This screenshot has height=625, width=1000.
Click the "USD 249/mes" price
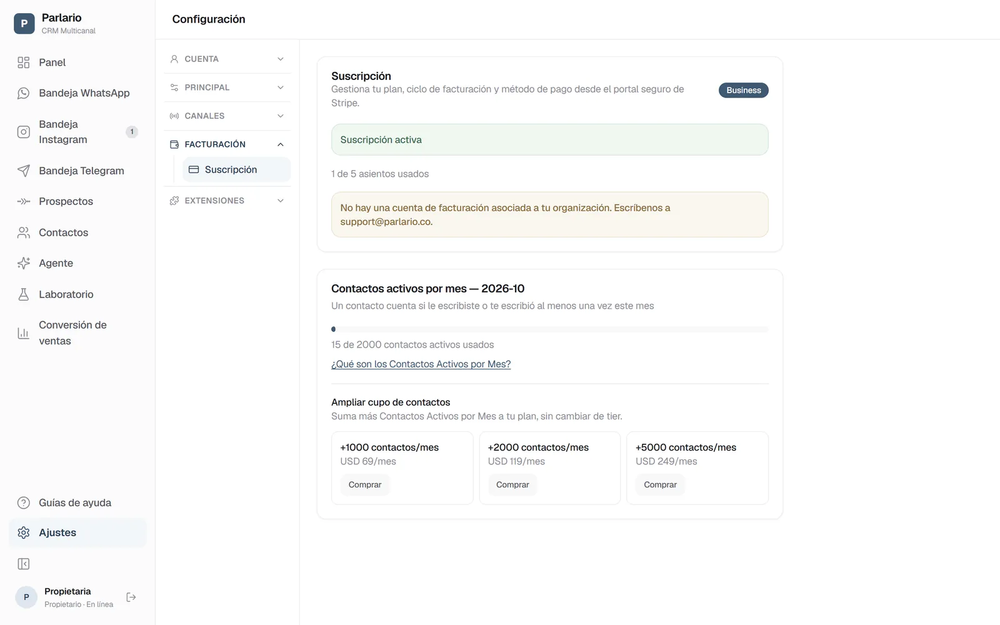(666, 461)
